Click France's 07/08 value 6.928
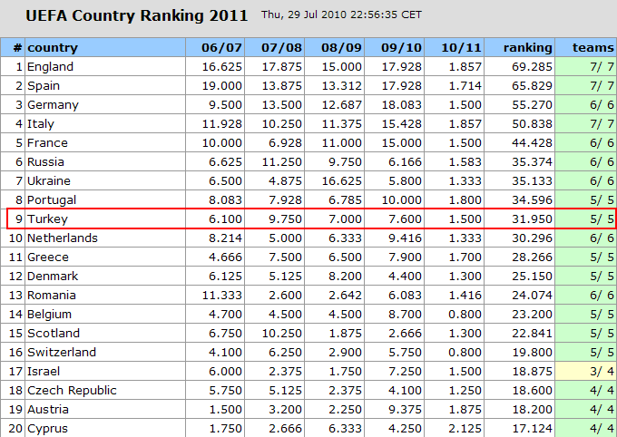Viewport: 617px width, 437px height. pos(285,142)
